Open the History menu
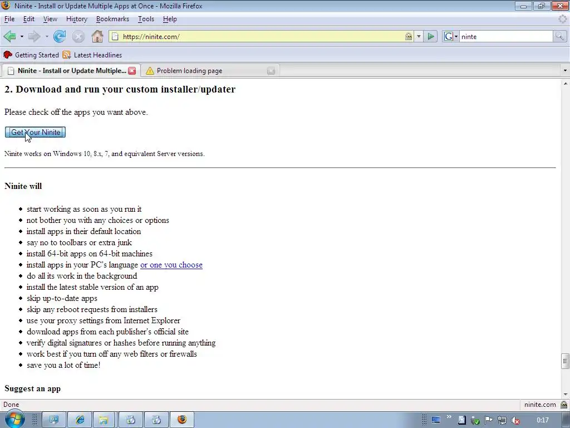 77,19
